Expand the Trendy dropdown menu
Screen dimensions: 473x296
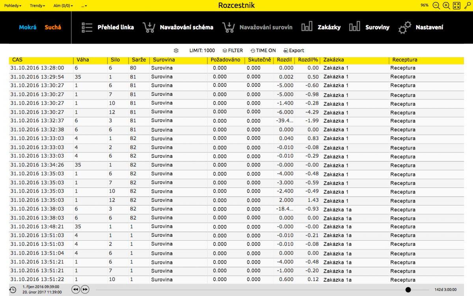37,6
